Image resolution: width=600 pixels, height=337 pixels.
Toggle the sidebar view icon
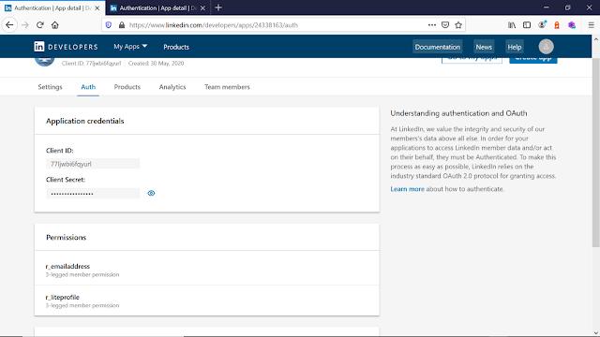click(x=527, y=25)
